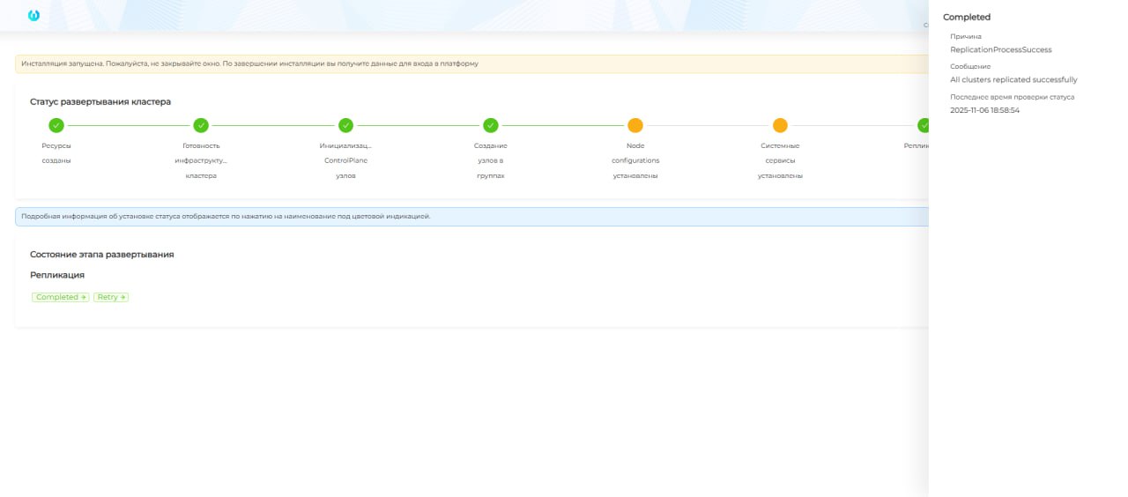
Task: Click the "Completed" status tag under Репликация
Action: coord(61,297)
